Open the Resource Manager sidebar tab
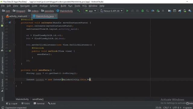193x109 pixels. 2,41
